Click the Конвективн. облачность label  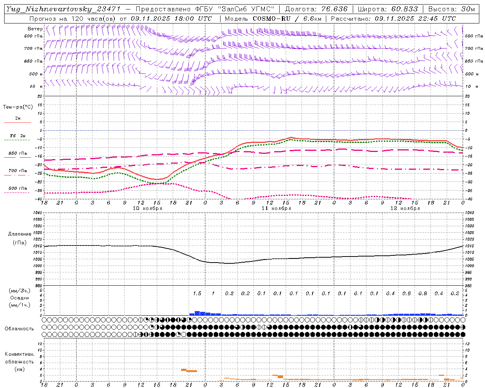19,358
